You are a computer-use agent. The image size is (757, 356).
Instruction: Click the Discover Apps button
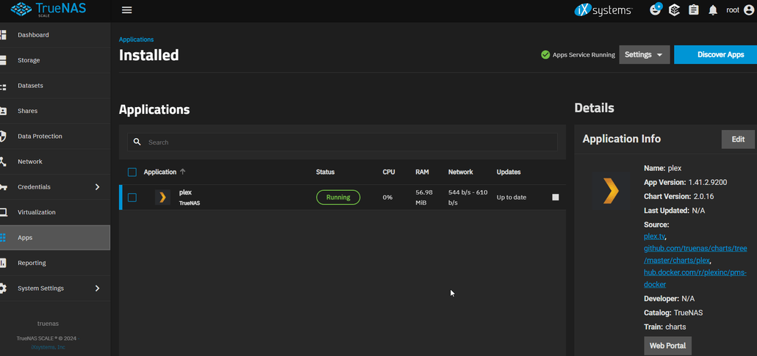716,54
